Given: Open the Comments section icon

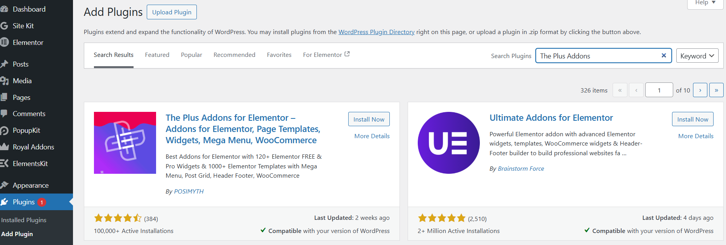Looking at the screenshot, I should tap(5, 113).
